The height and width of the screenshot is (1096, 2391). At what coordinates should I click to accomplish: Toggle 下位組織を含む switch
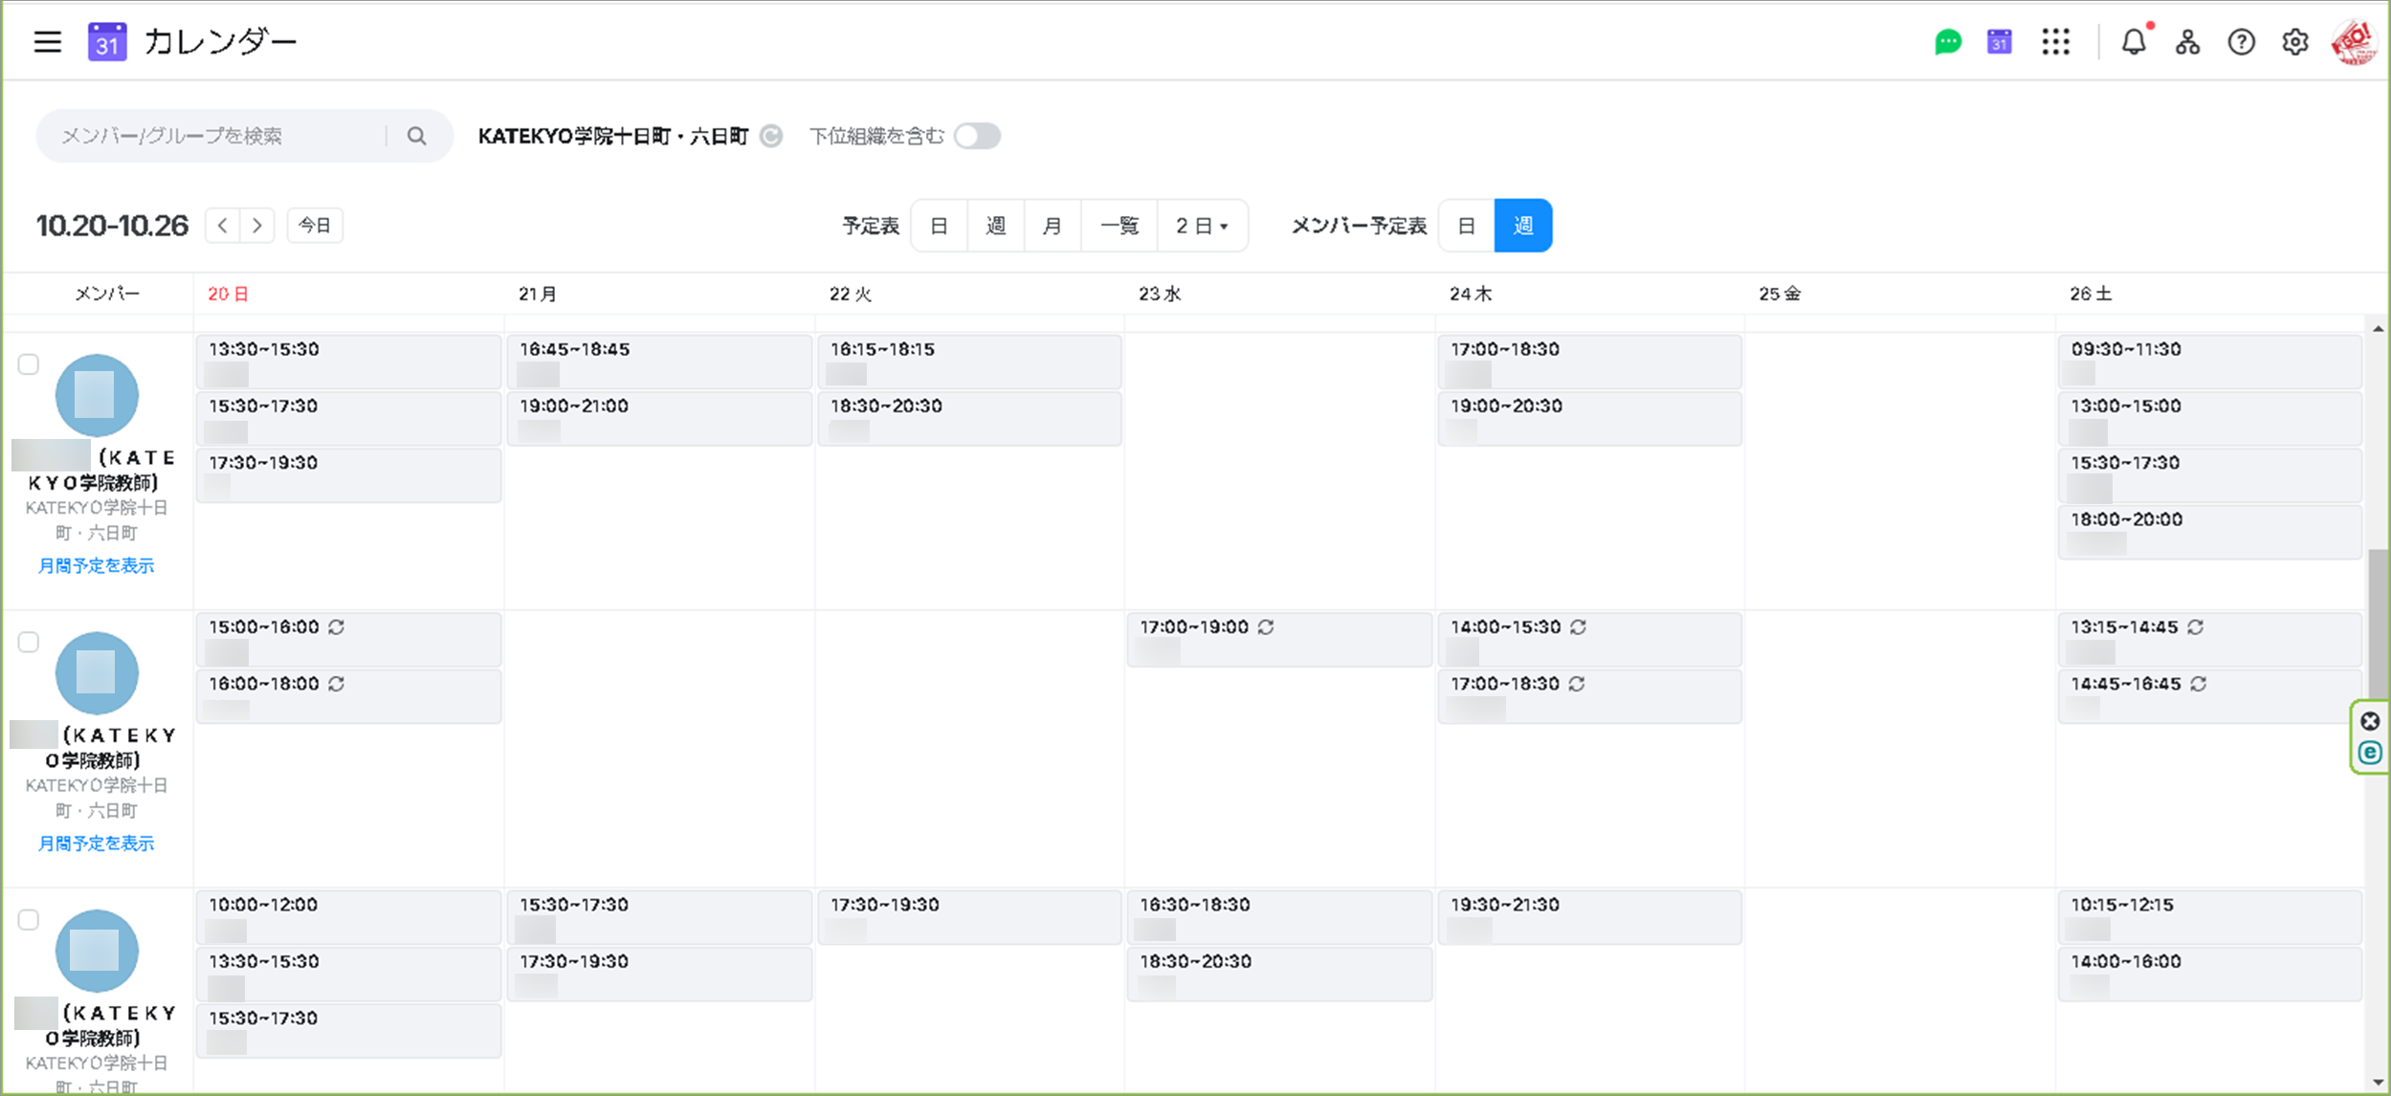click(x=977, y=136)
